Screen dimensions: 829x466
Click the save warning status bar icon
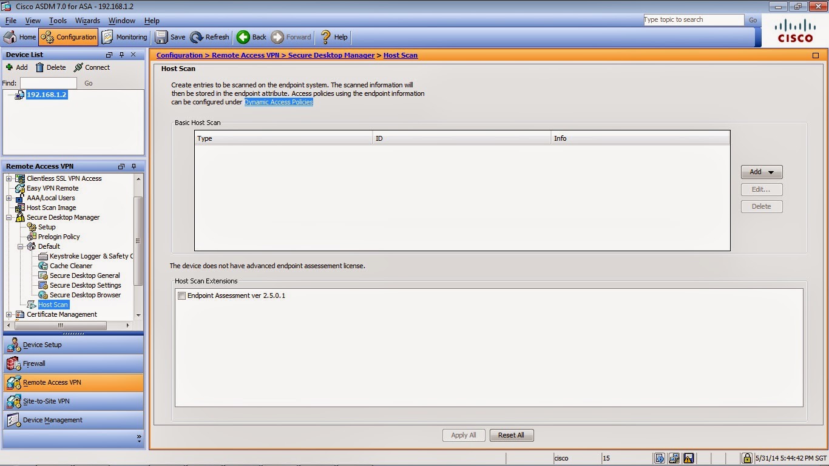(689, 458)
